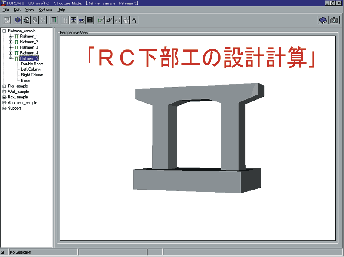Click the dotted circle toolbar icon
The image size is (344, 257).
[43, 20]
